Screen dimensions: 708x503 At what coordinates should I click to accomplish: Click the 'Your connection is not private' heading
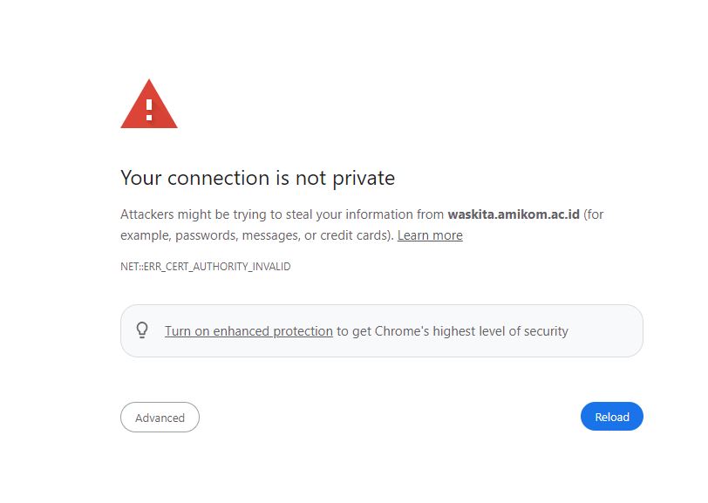click(x=257, y=178)
